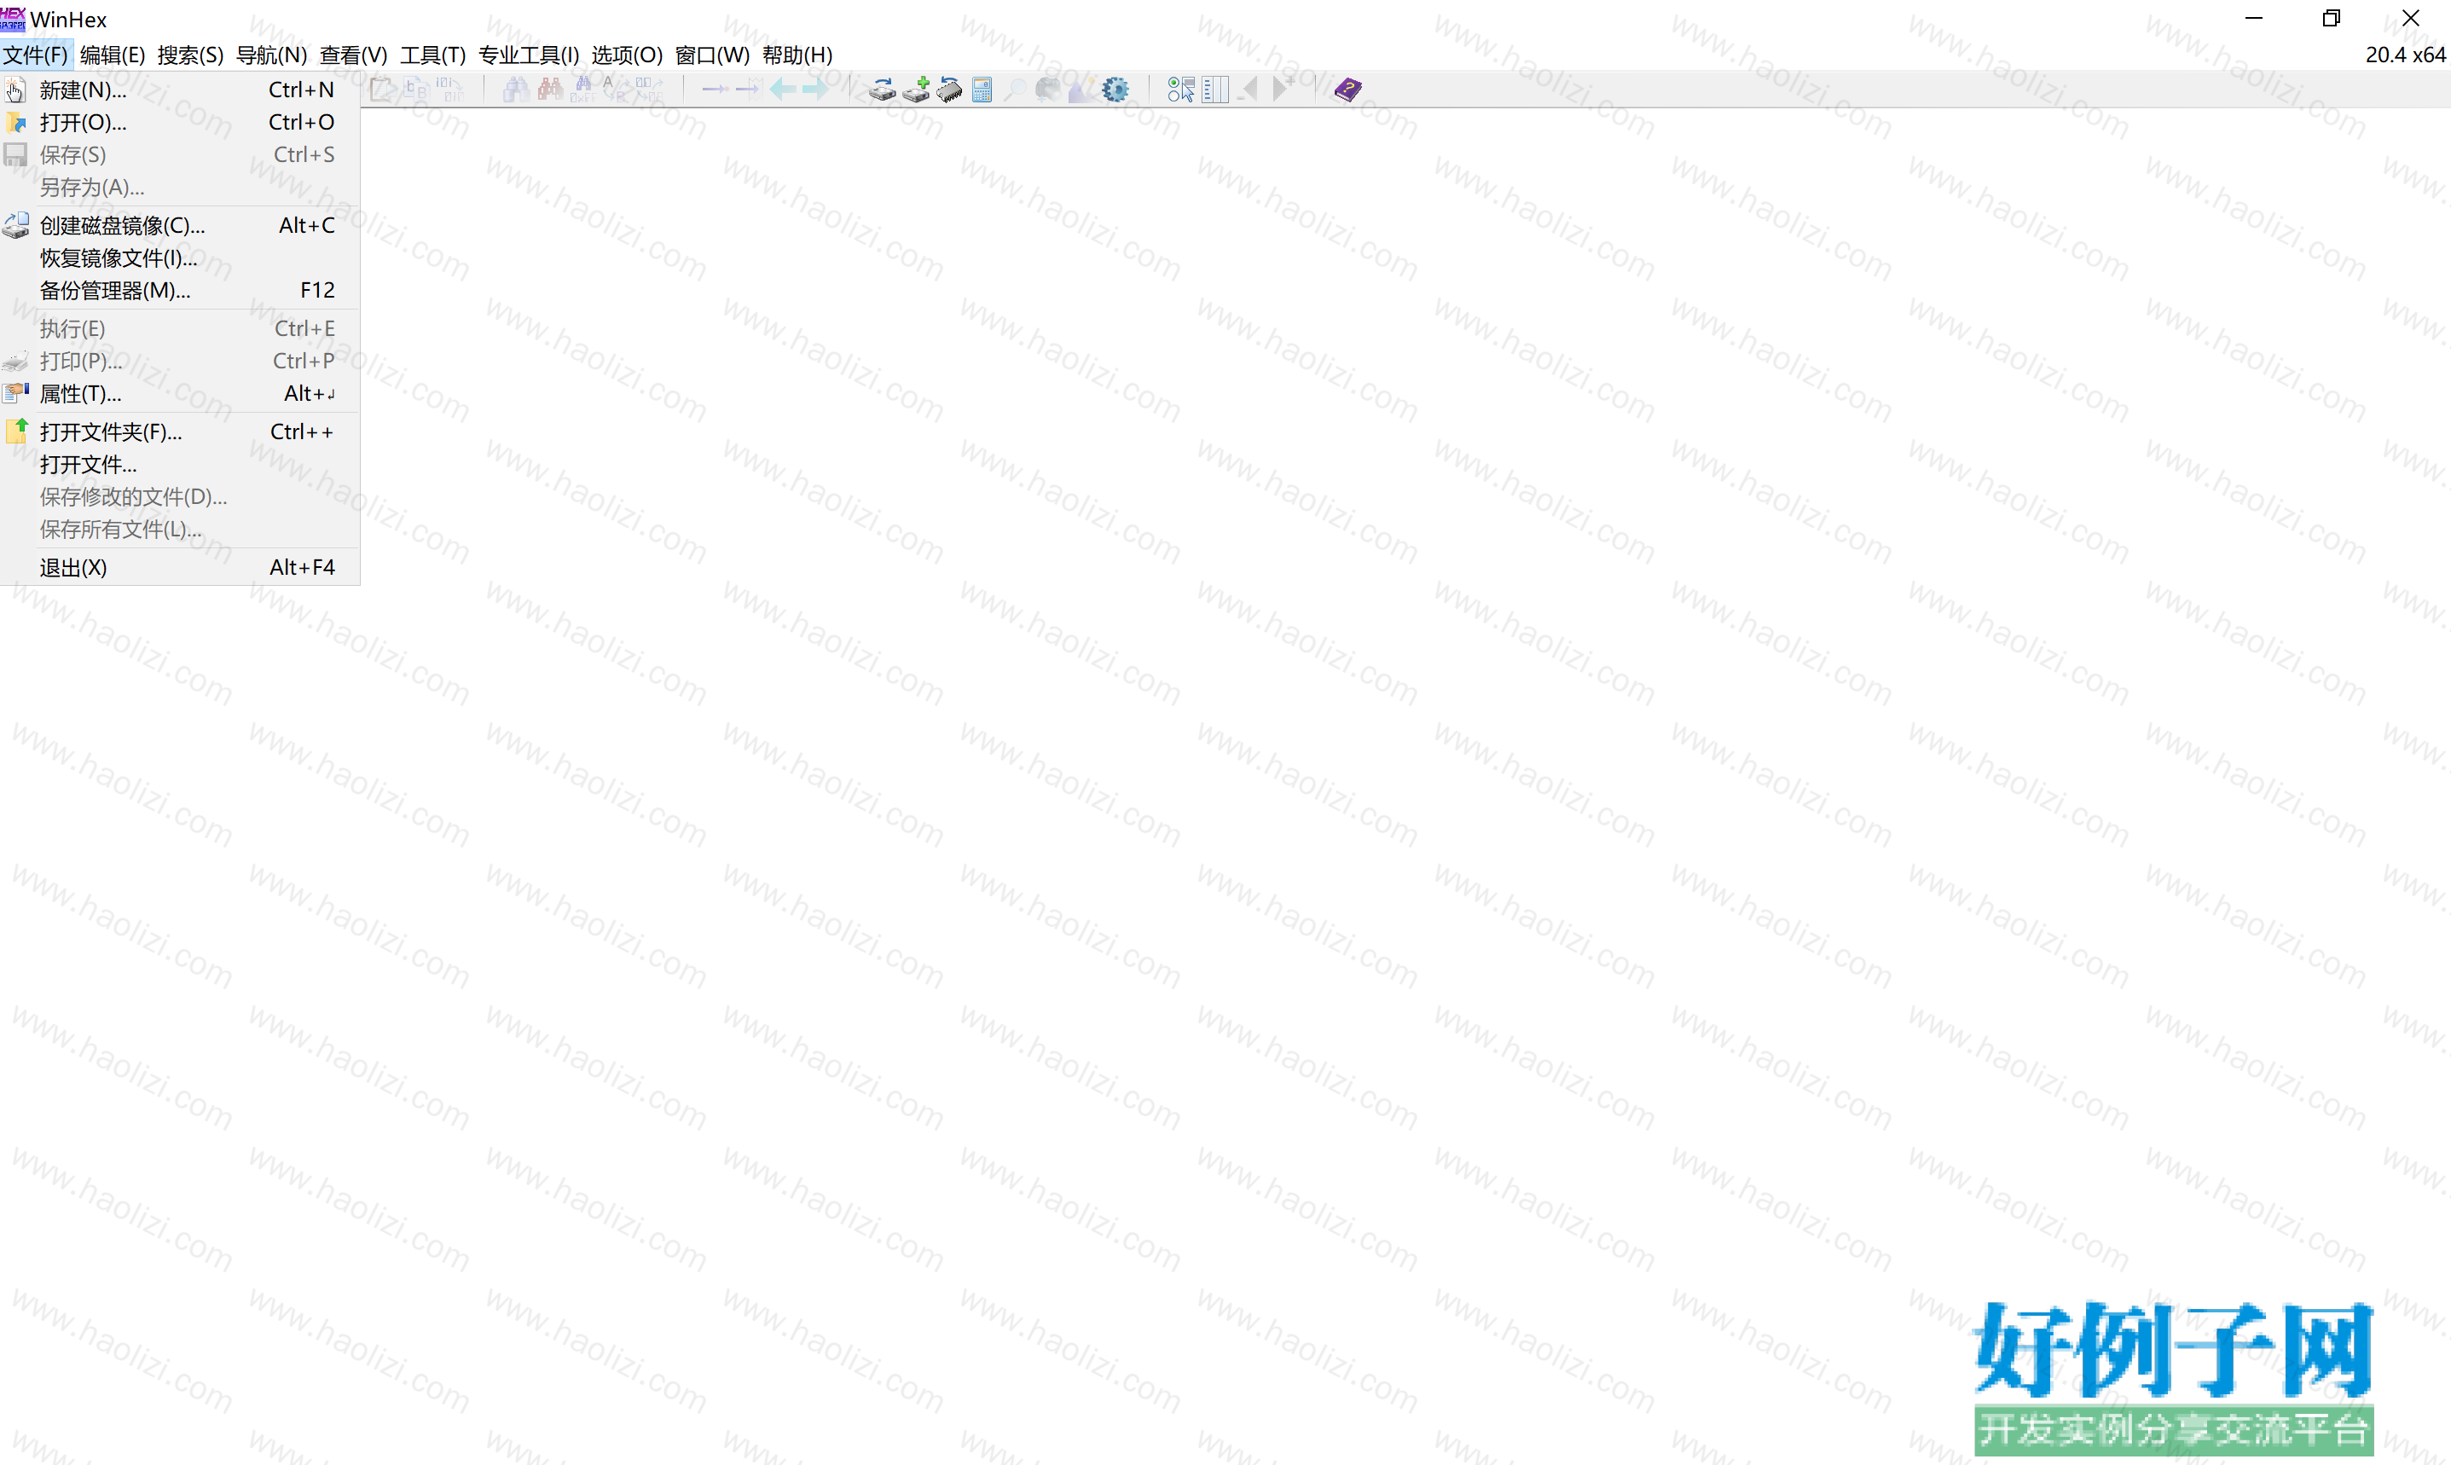
Task: Select the 执行(E) menu entry
Action: point(180,329)
